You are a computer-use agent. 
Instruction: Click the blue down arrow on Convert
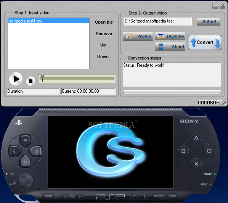pos(218,43)
